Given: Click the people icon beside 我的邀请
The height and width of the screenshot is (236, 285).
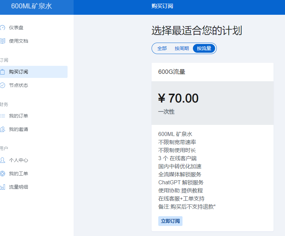Looking at the screenshot, I should click(x=2, y=129).
